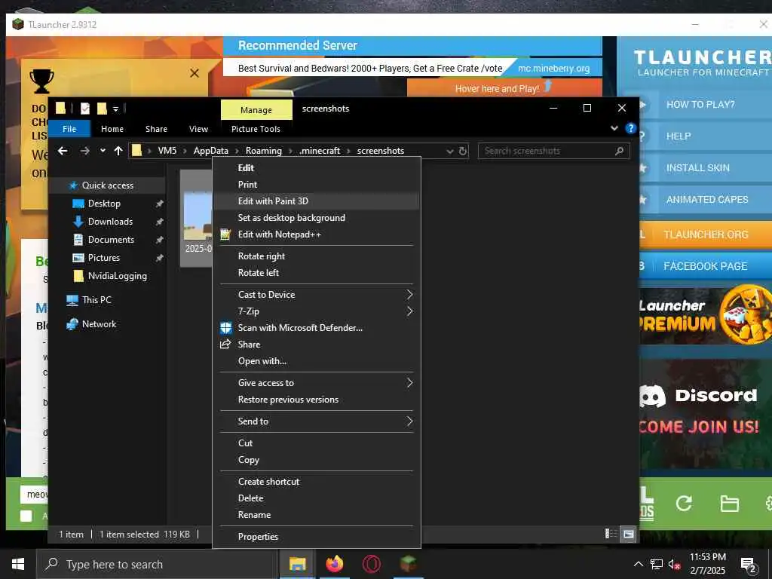Select Network in navigation pane

coord(99,324)
